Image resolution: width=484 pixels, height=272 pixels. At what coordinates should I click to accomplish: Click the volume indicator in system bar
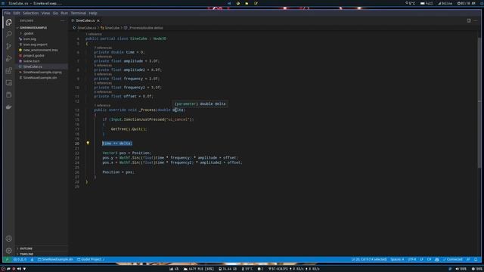click(x=461, y=269)
